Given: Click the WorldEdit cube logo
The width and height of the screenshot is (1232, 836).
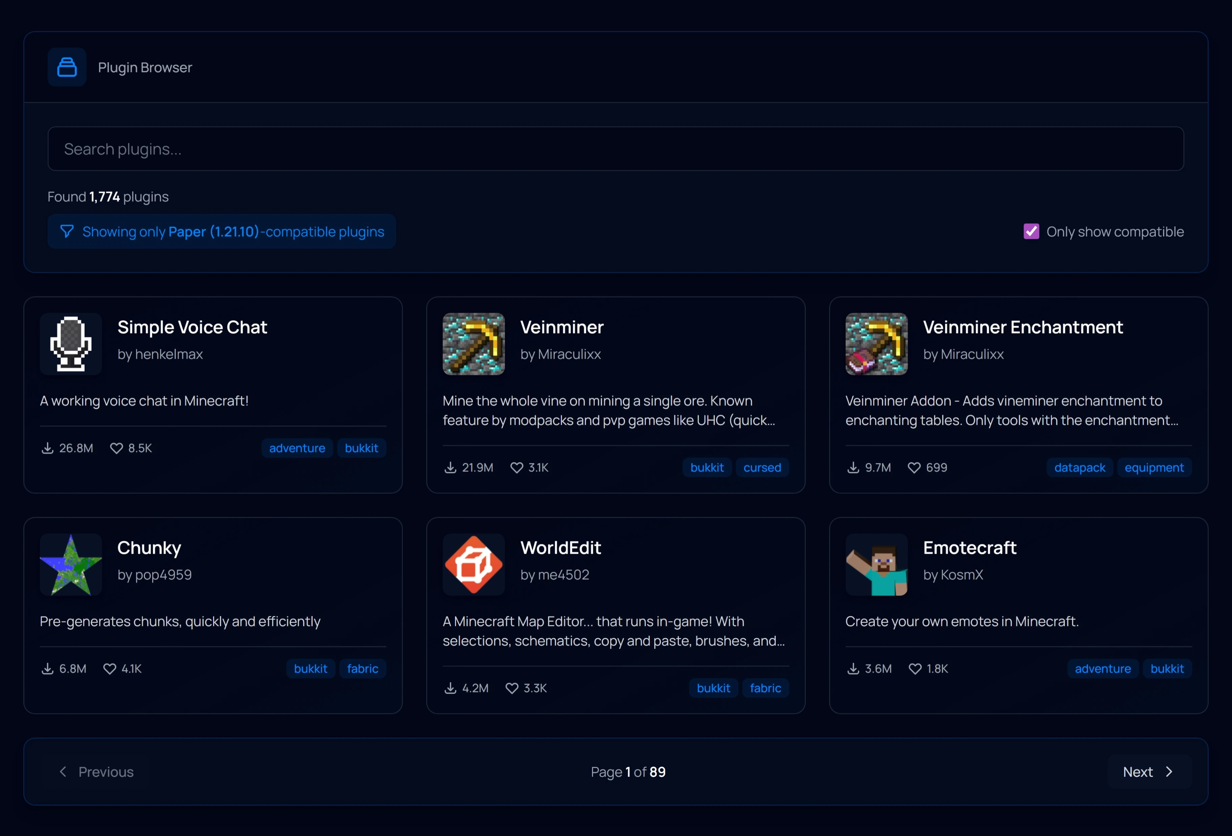Looking at the screenshot, I should [473, 564].
